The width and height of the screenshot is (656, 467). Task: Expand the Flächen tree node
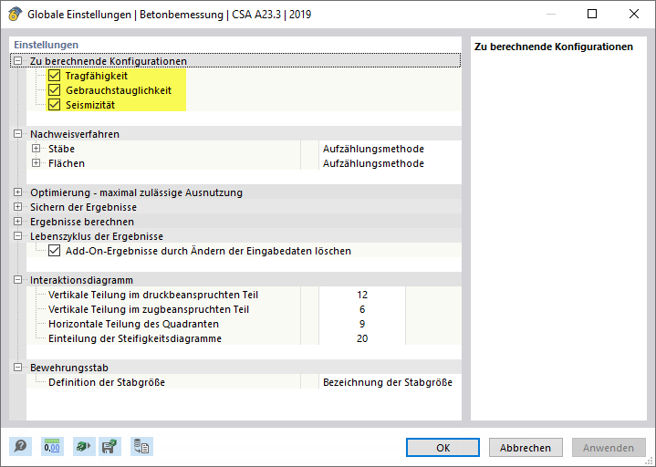[x=36, y=163]
